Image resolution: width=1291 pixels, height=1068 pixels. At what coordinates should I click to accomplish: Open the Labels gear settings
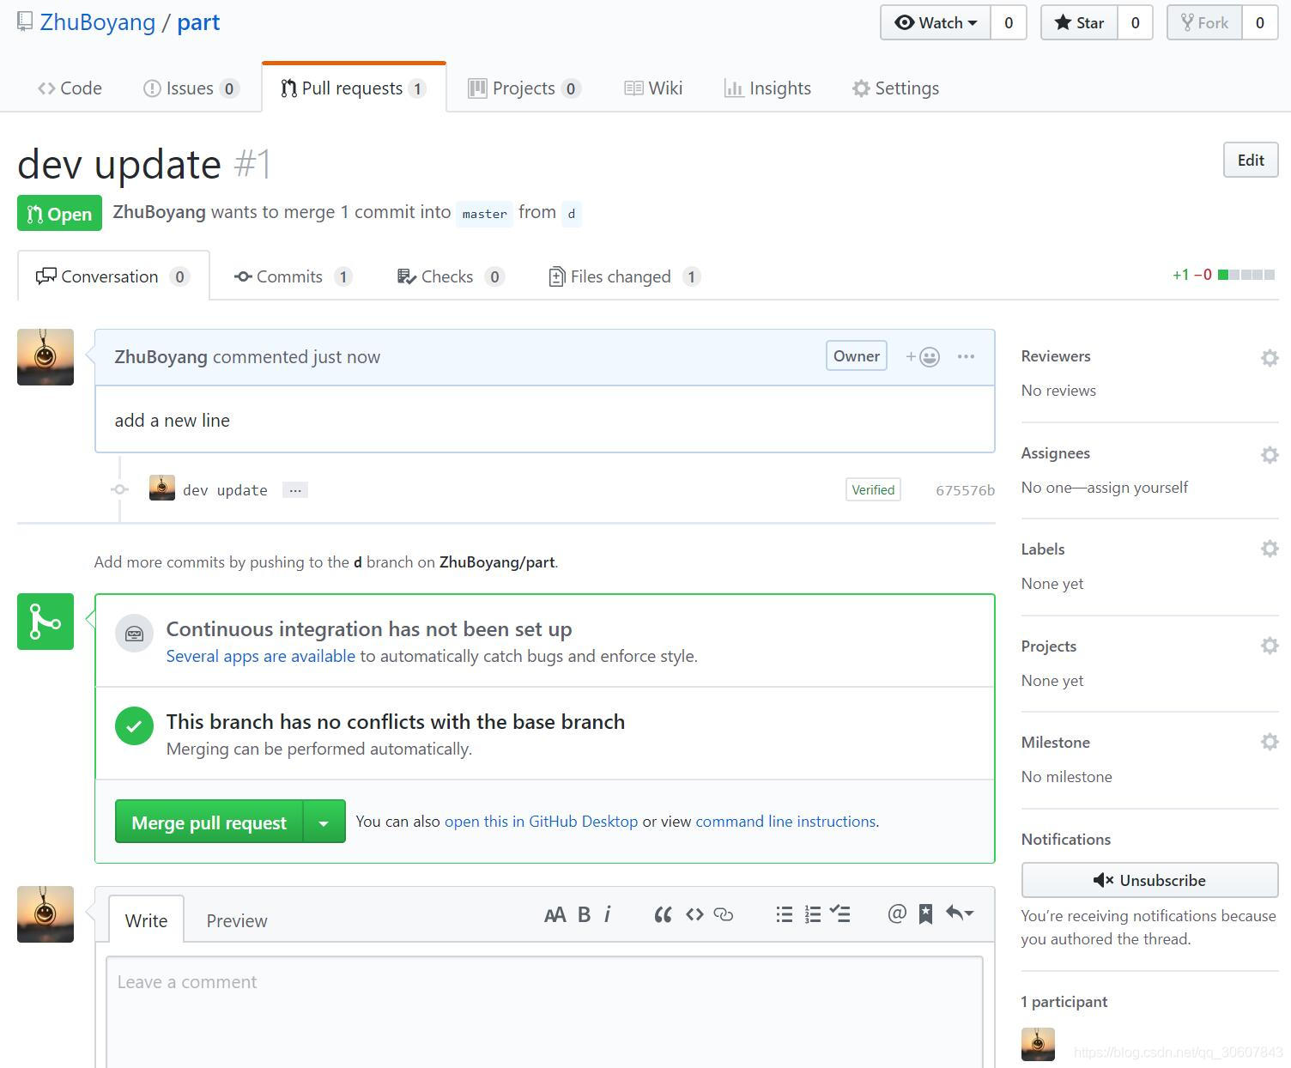[1270, 549]
